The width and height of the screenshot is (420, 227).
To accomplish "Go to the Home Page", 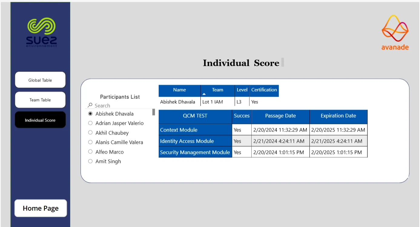I will point(41,208).
